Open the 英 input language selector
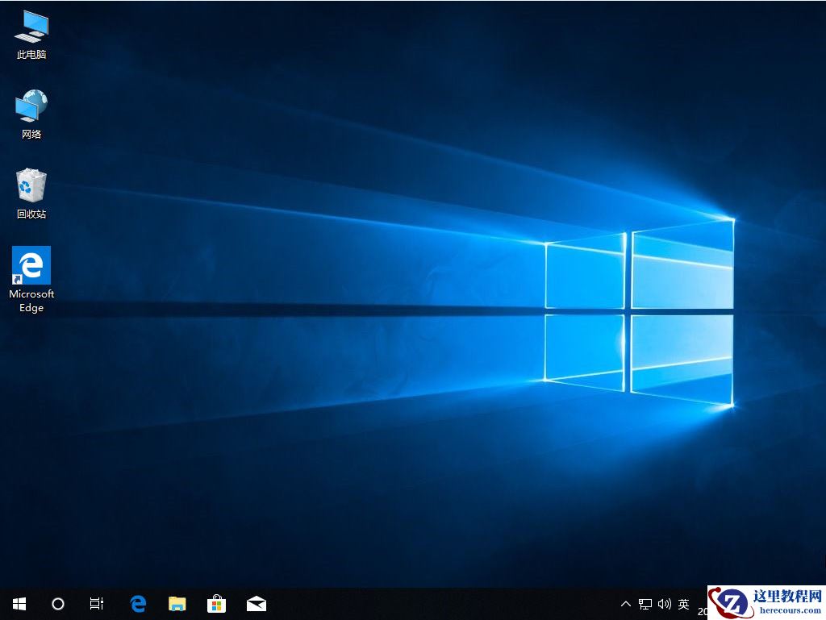This screenshot has height=620, width=826. [x=682, y=603]
